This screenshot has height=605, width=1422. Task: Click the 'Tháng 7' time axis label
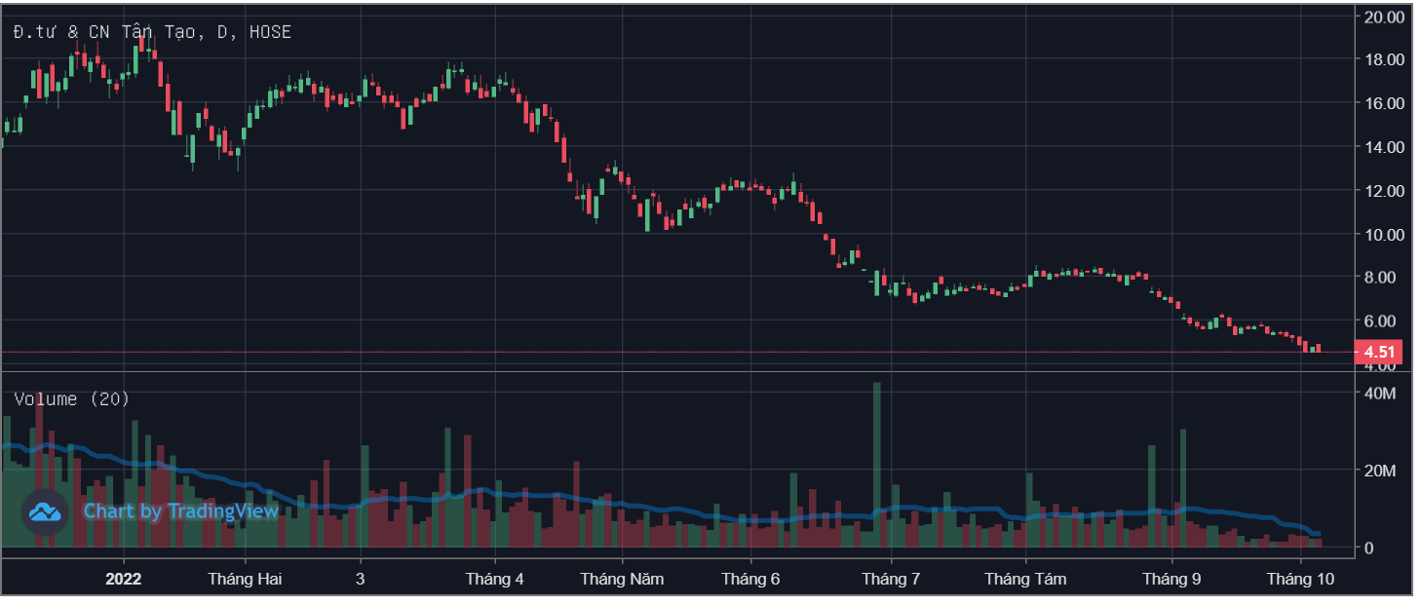coord(890,579)
